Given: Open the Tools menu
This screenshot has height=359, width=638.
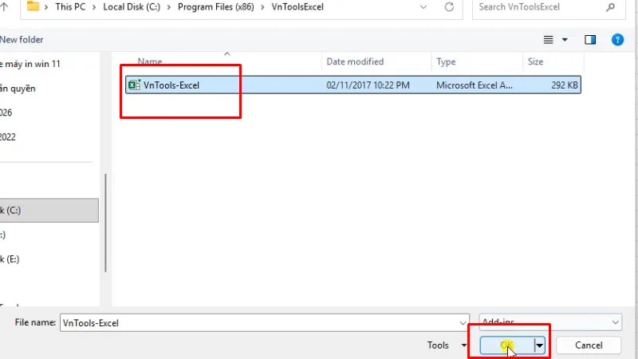Looking at the screenshot, I should [x=447, y=345].
